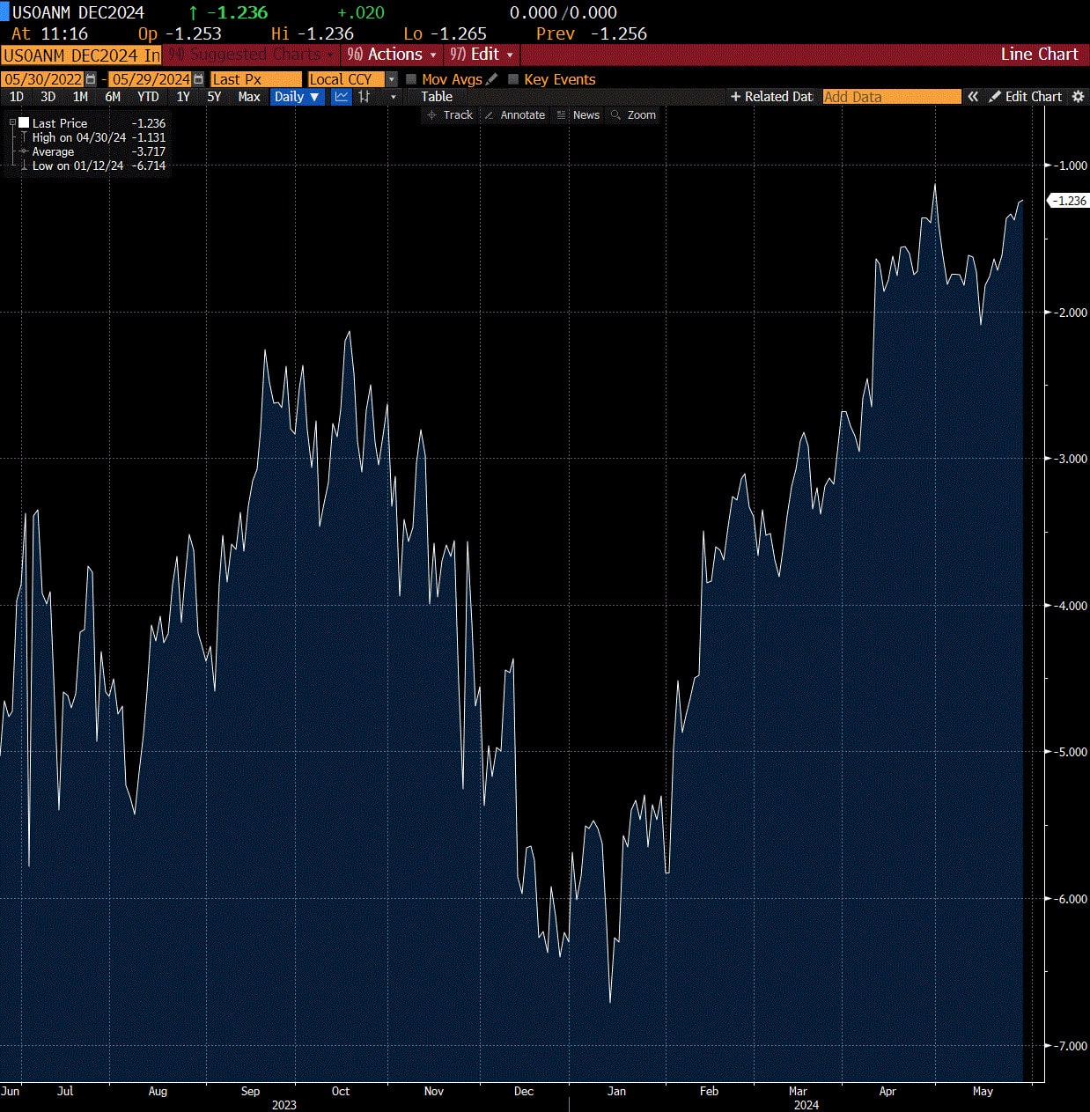Open chart settings gear icon
Screen dimensions: 1090x1112
point(1078,97)
